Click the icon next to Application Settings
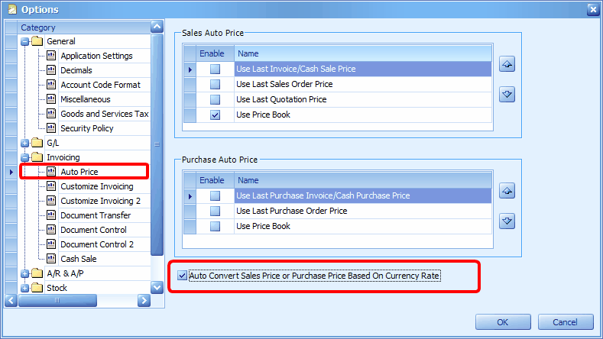The image size is (603, 339). tap(51, 56)
